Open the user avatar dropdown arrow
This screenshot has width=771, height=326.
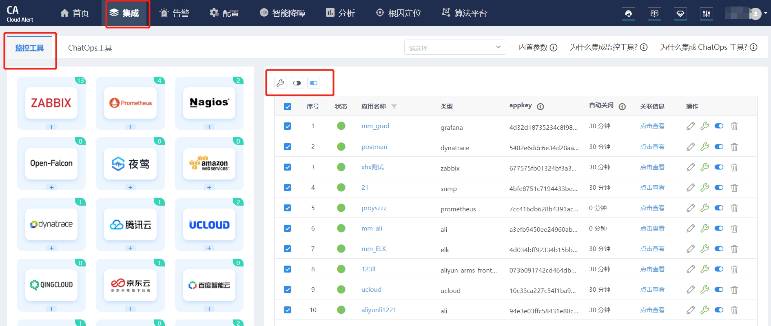click(765, 13)
